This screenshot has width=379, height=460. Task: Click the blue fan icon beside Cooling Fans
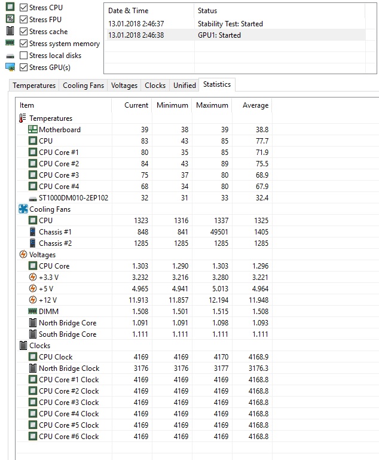23,209
